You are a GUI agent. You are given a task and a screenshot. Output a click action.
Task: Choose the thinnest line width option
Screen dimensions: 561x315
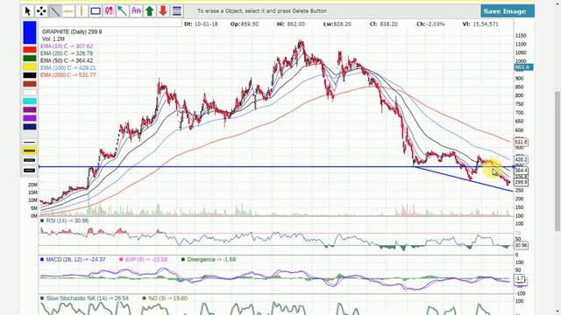tap(30, 142)
